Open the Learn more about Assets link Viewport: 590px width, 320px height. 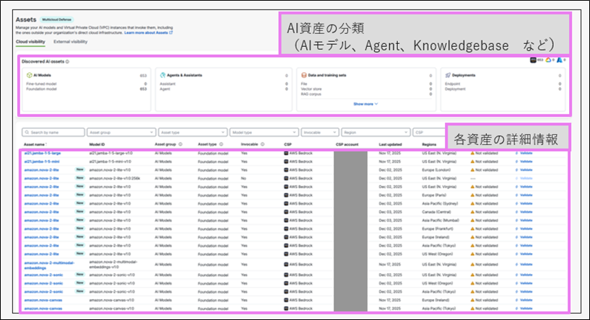pos(148,33)
